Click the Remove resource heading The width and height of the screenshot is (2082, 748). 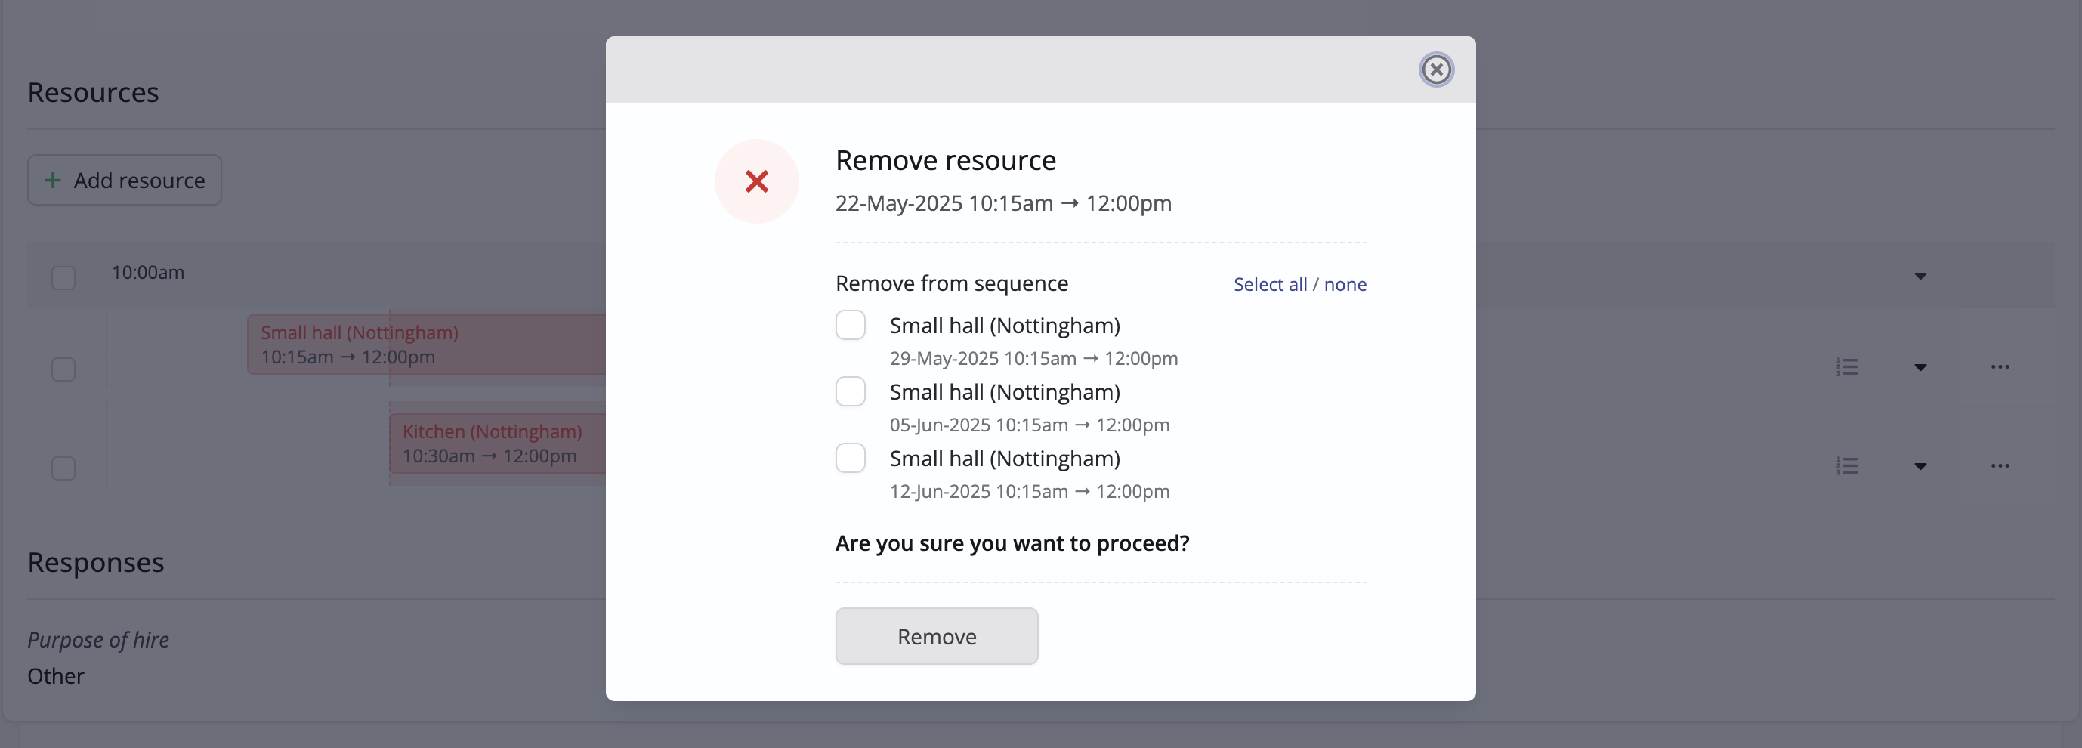(x=945, y=160)
